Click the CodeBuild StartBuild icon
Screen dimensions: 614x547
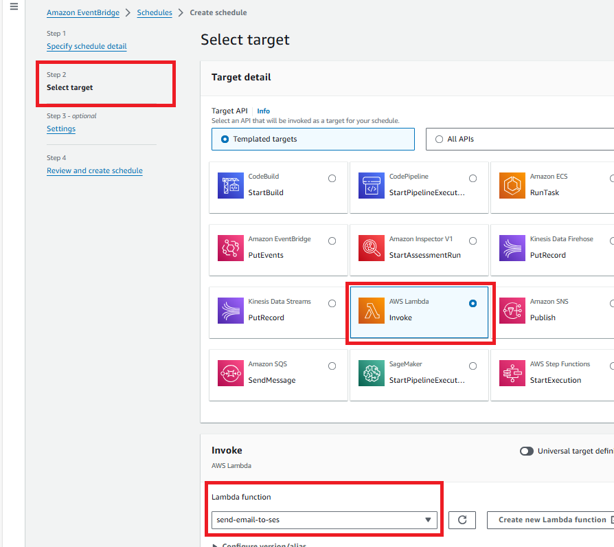(231, 186)
